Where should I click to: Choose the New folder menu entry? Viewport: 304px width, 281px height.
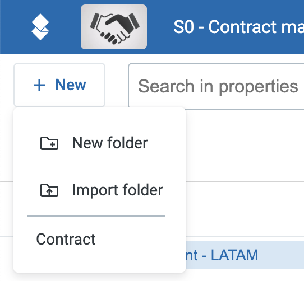point(99,143)
